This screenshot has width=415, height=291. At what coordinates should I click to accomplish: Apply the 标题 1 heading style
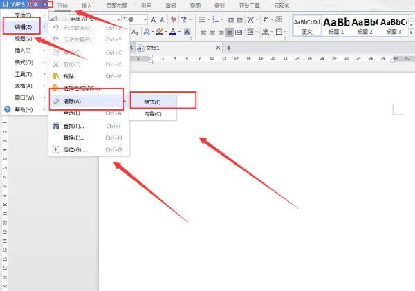coord(337,26)
